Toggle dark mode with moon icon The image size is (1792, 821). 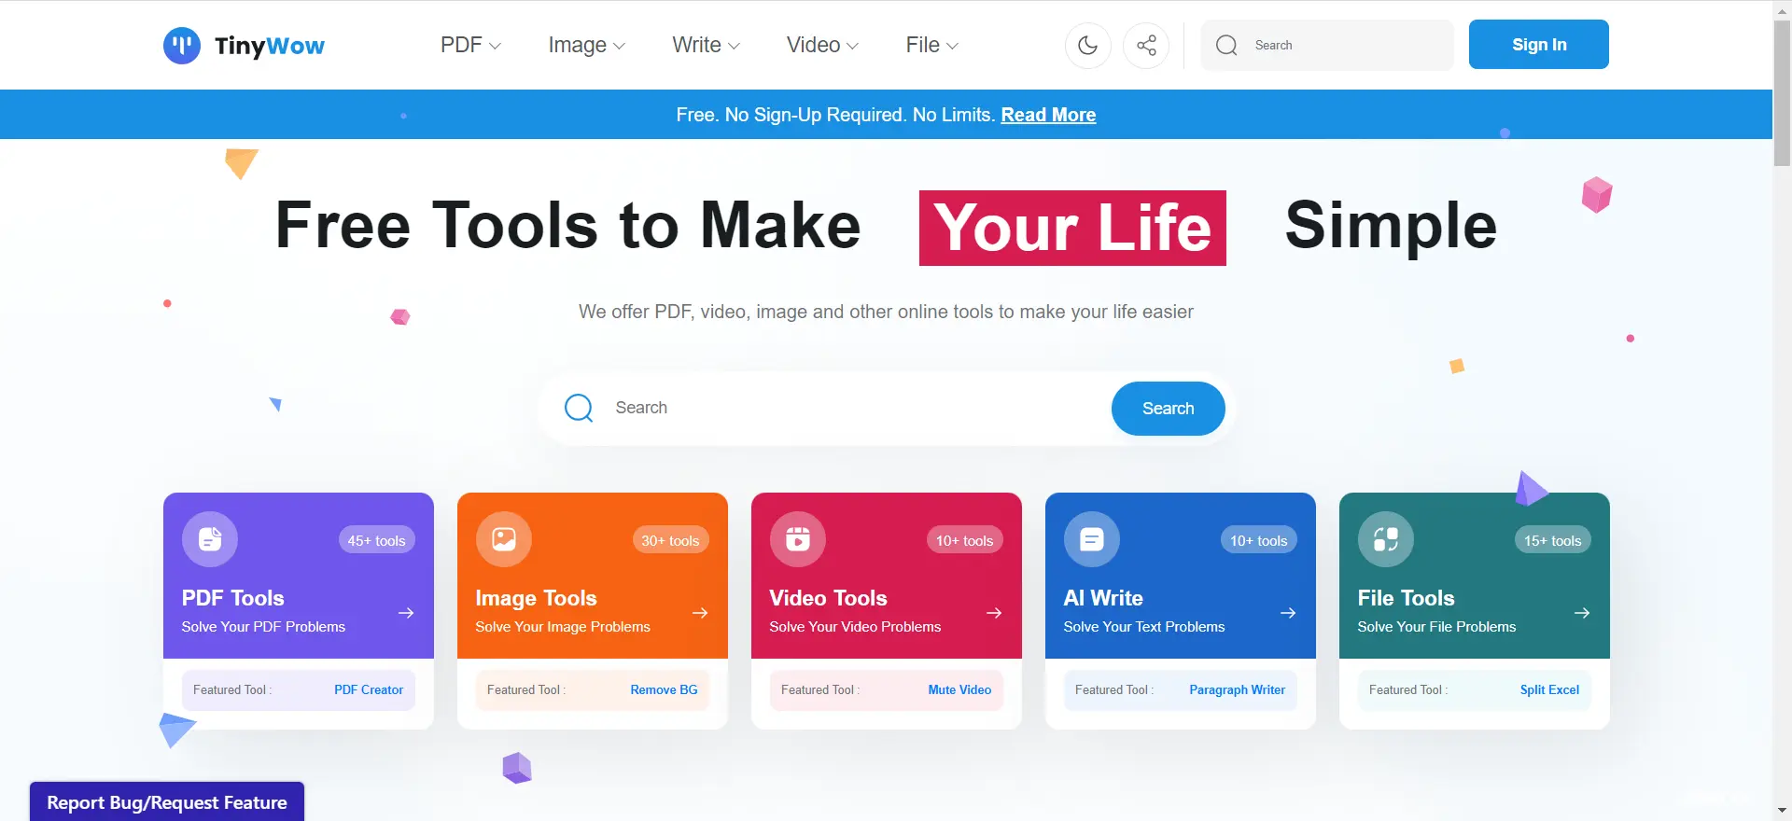pyautogui.click(x=1087, y=45)
